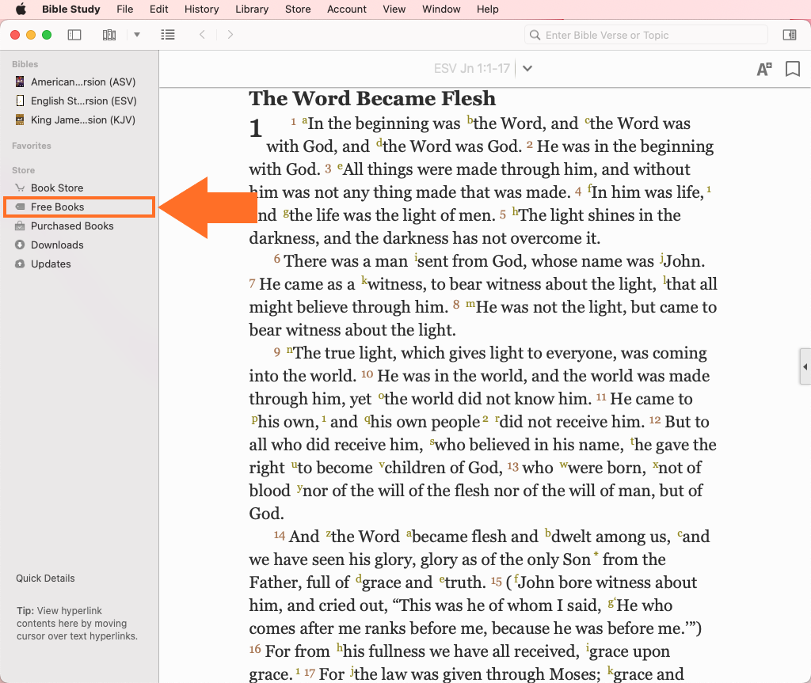Select Free Books in the sidebar

click(x=57, y=207)
